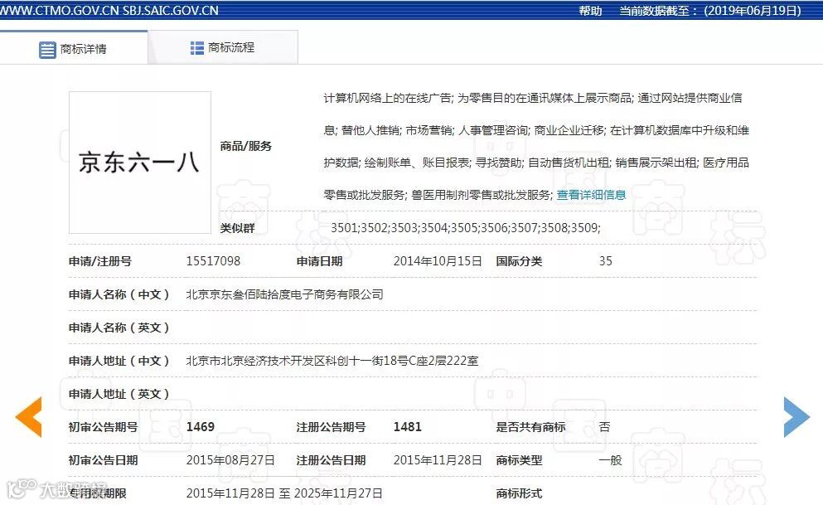Select preliminary announcement number 1469

click(200, 427)
